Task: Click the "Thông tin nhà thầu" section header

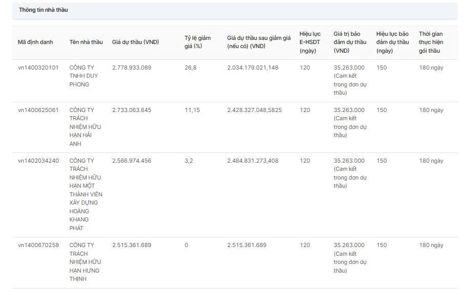Action: [44, 10]
